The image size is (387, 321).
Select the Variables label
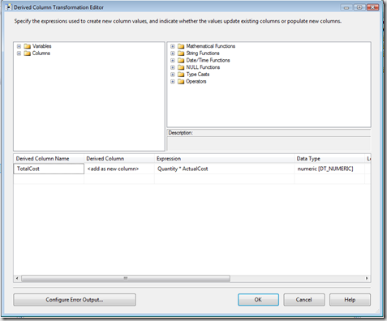(42, 46)
